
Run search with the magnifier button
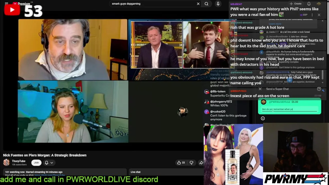(x=206, y=4)
